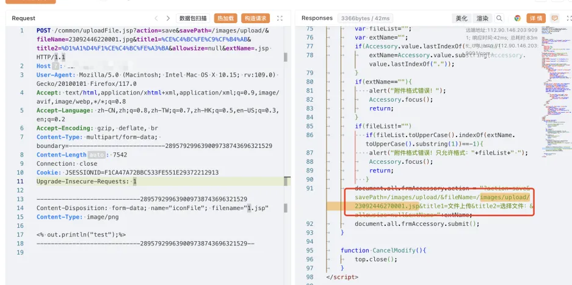Click the Content-Type multipart/form-data line
This screenshot has height=285, width=572.
[154, 141]
